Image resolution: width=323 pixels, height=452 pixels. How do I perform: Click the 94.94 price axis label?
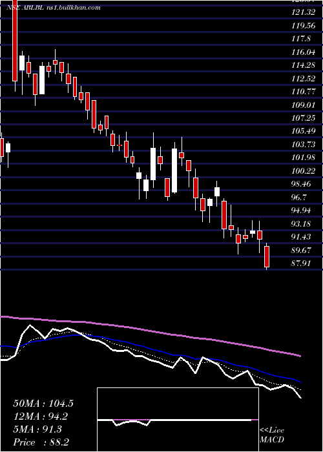point(301,211)
